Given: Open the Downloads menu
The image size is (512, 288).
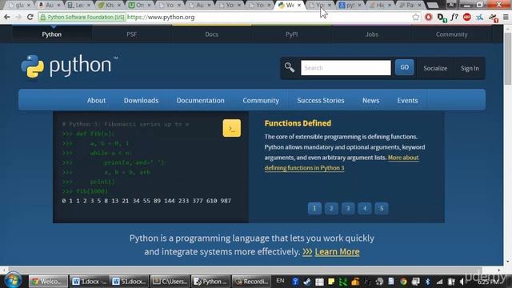Looking at the screenshot, I should (141, 100).
